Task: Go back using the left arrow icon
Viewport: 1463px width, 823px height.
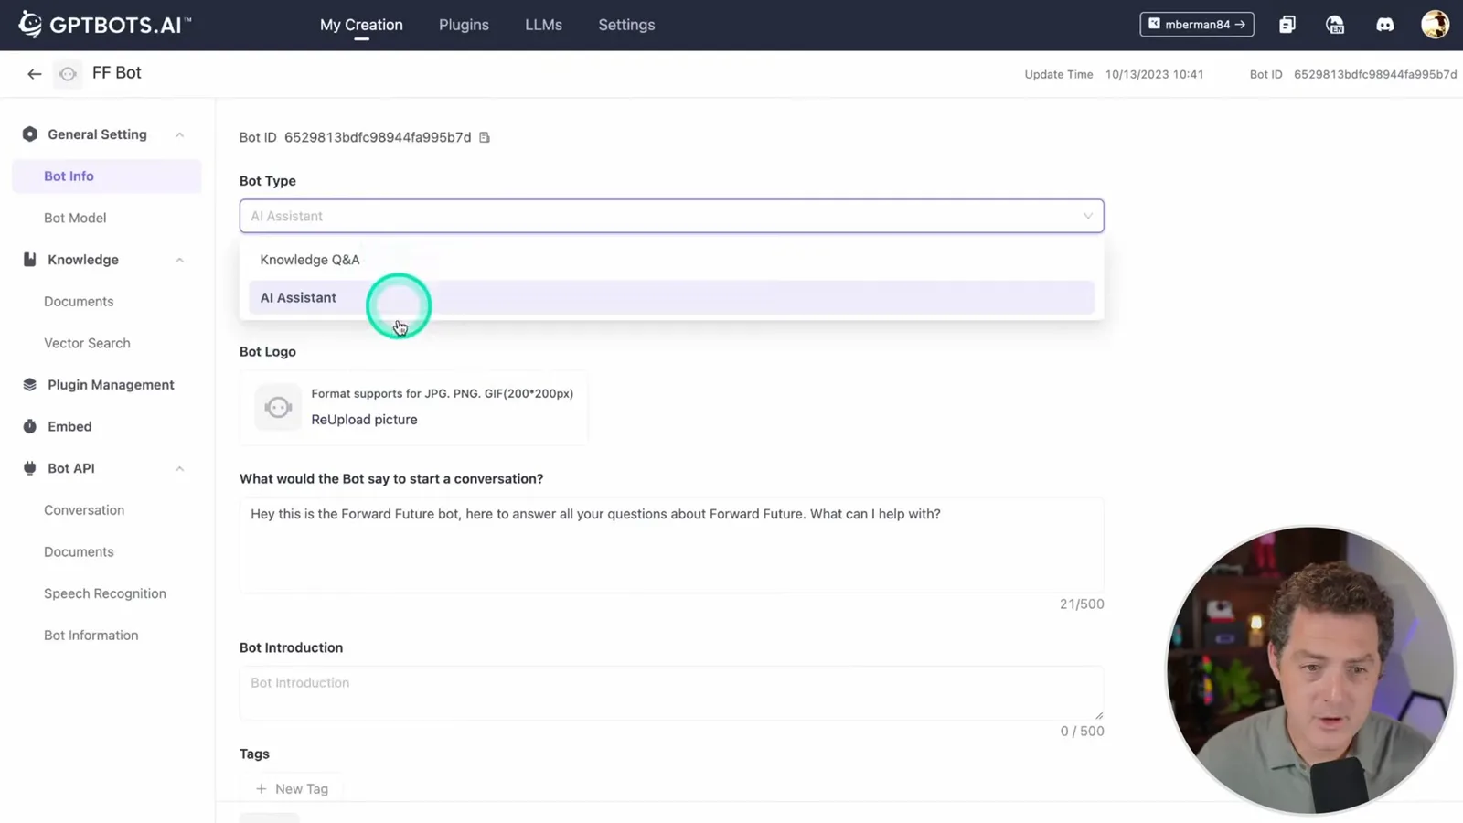Action: point(35,74)
